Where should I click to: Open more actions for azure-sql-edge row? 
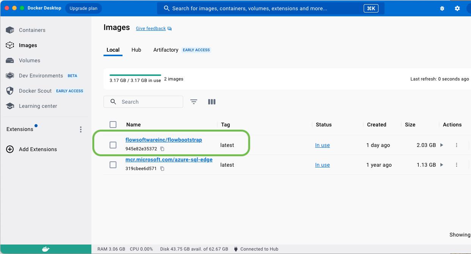457,165
